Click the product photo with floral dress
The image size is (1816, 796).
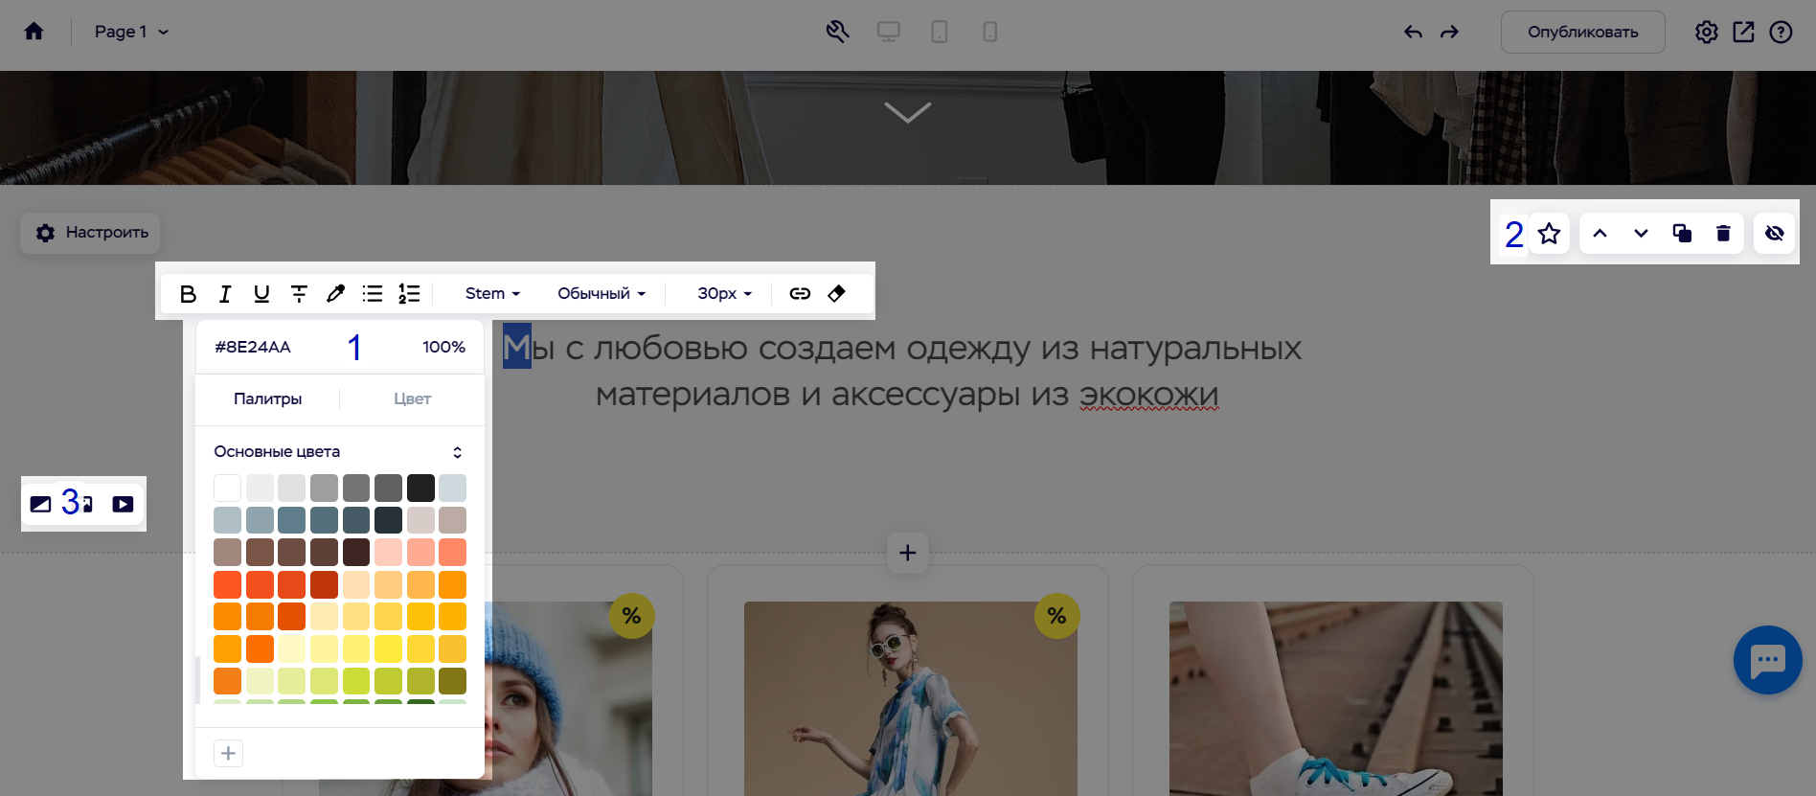tap(910, 698)
